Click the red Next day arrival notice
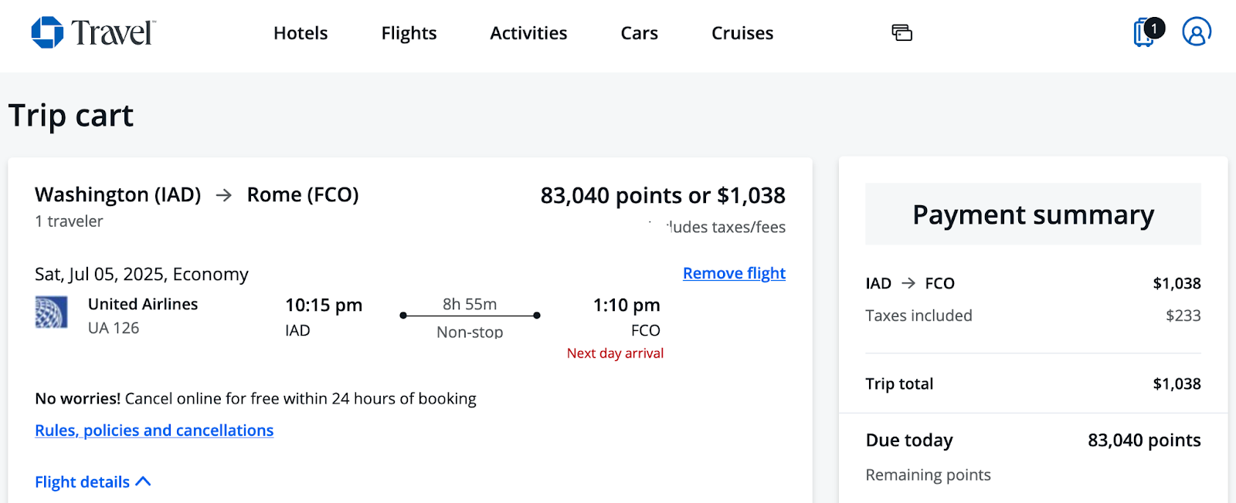This screenshot has width=1236, height=503. pos(615,353)
